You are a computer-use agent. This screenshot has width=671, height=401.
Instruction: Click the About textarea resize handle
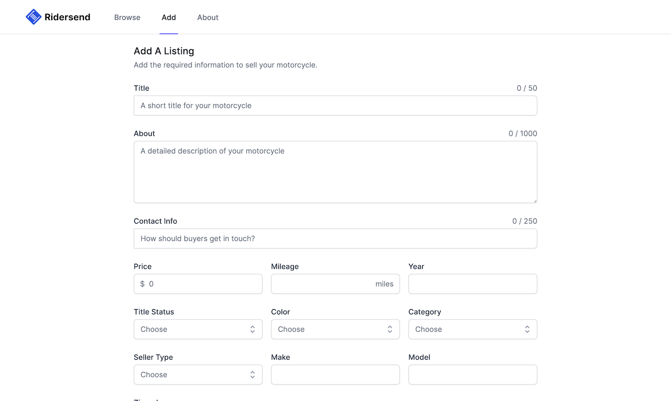click(534, 200)
